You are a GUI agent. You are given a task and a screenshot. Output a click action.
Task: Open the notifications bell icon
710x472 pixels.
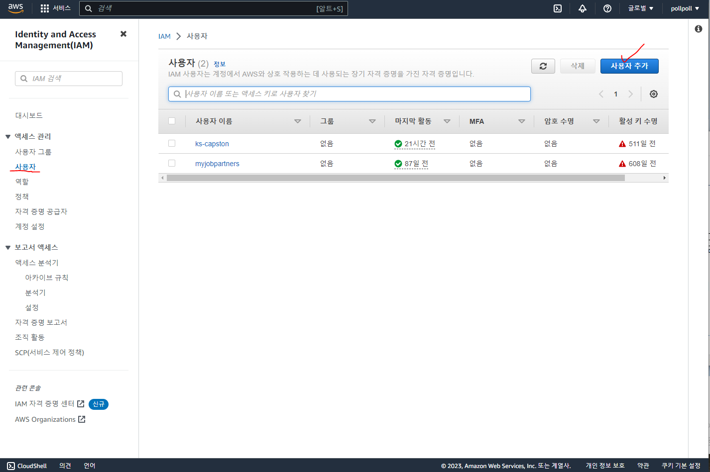(x=583, y=8)
